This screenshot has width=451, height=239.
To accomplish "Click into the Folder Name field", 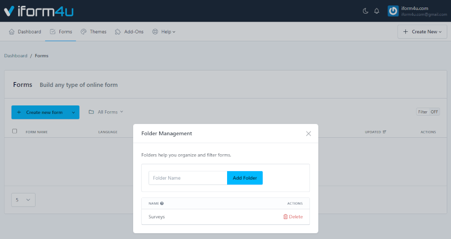I will pos(188,178).
